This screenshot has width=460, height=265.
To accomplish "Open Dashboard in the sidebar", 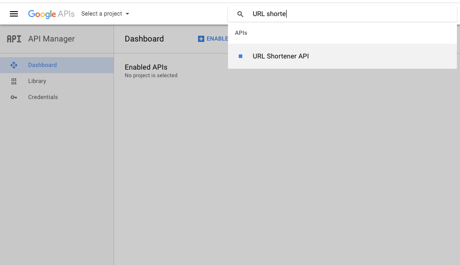I will coord(57,65).
